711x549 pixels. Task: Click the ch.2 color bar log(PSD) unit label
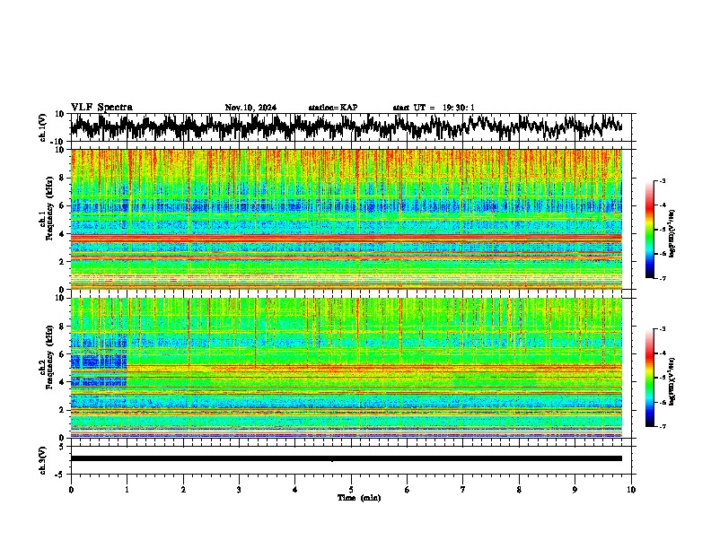coord(672,381)
